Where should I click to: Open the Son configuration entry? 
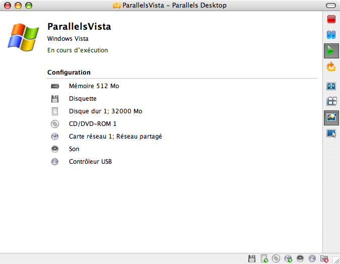tap(74, 149)
